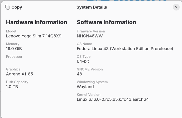Click the Copy button
The height and width of the screenshot is (118, 182).
[x=13, y=7]
